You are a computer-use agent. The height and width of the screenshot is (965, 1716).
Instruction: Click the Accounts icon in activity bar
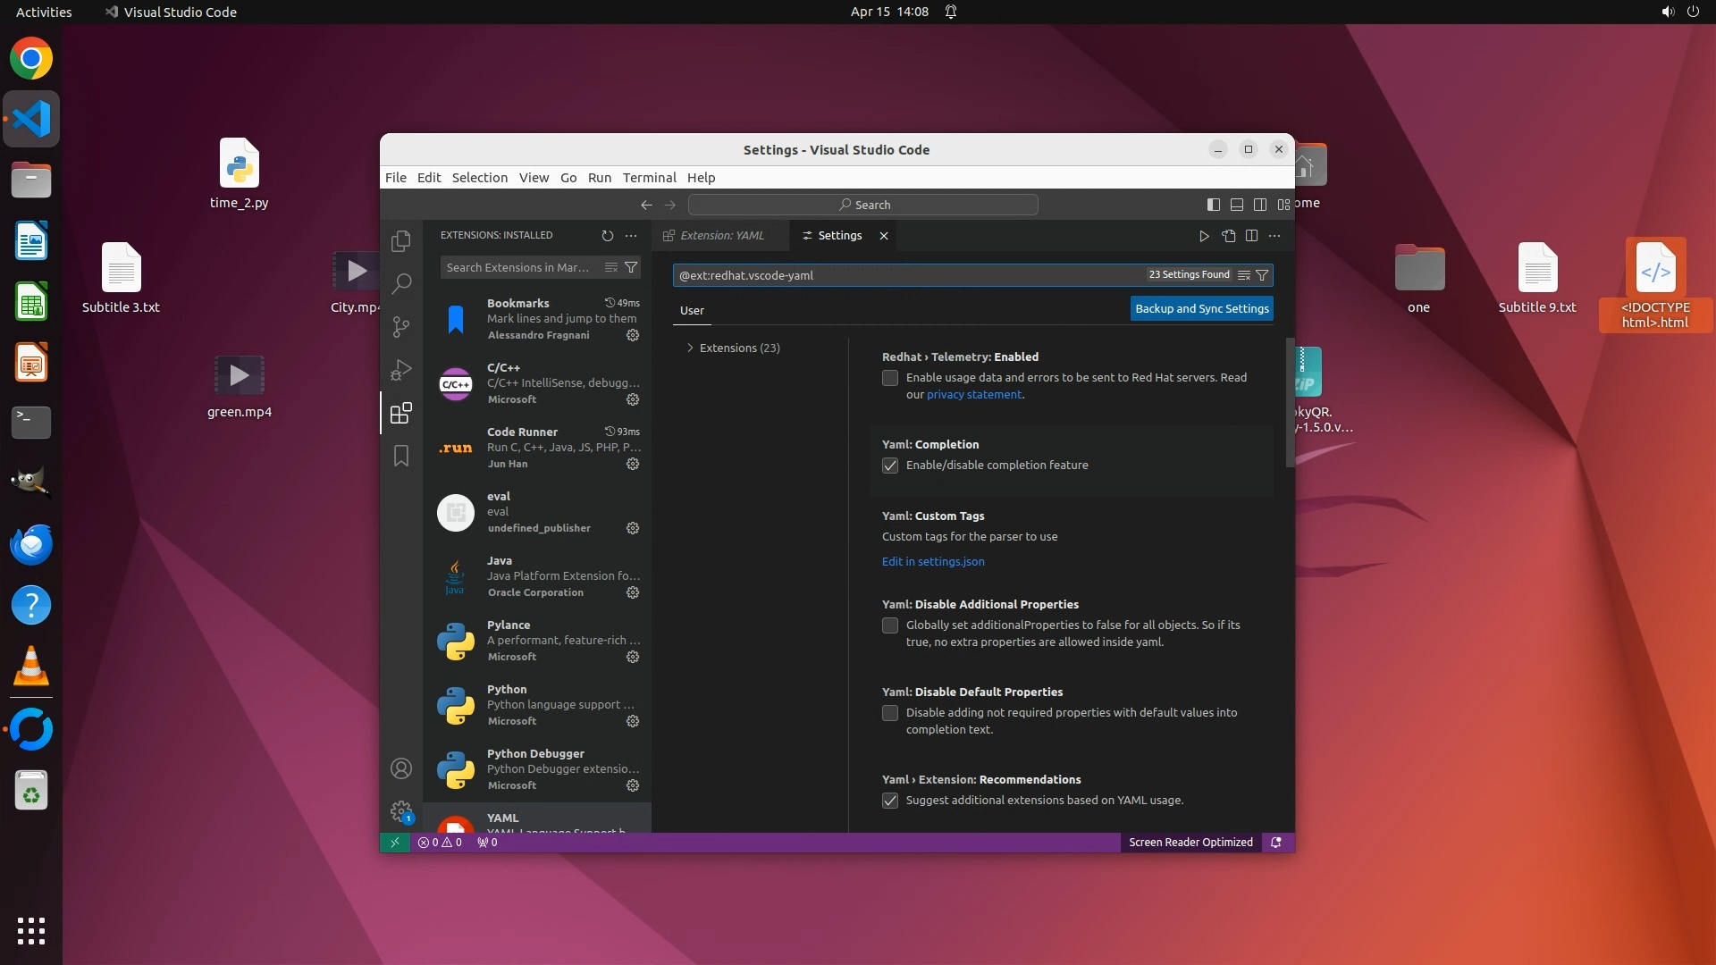click(401, 768)
